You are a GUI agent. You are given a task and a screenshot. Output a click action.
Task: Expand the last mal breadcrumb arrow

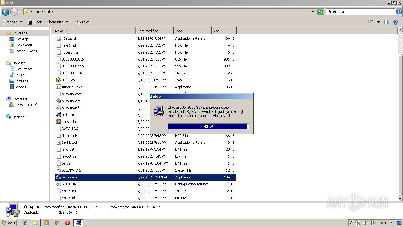coord(53,11)
